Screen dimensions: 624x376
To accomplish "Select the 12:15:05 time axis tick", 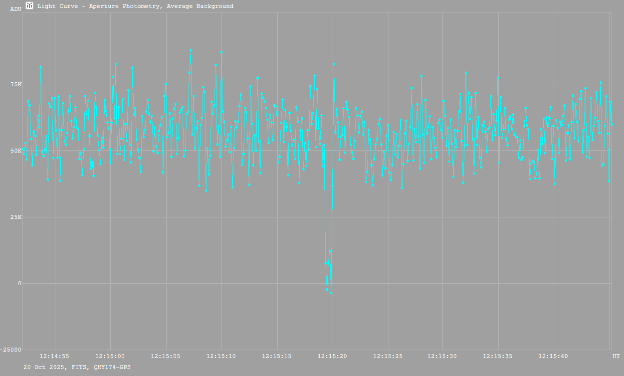I will (166, 356).
